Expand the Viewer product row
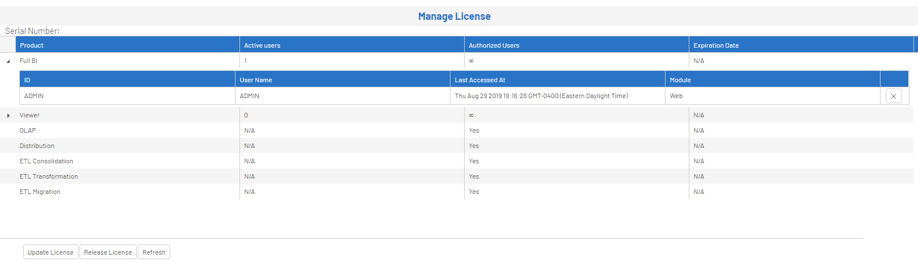Screen dimensions: 918x262 [x=8, y=116]
